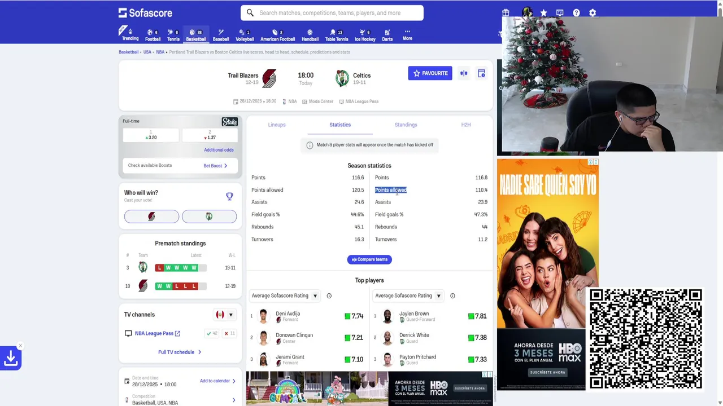Expand the left Average Sofascore Rating dropdown
This screenshot has height=406, width=723.
(285, 295)
